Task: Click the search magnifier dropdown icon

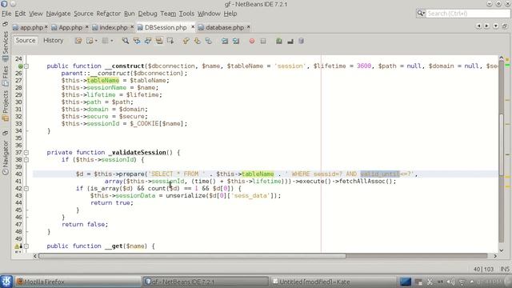Action: tap(421, 14)
